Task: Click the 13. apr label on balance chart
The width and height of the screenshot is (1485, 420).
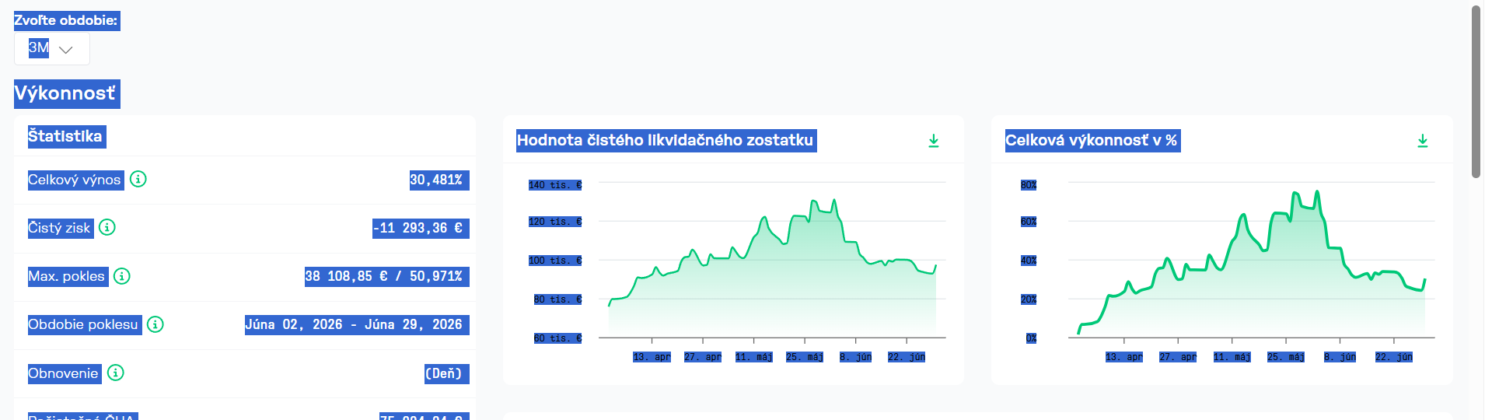Action: coord(652,357)
